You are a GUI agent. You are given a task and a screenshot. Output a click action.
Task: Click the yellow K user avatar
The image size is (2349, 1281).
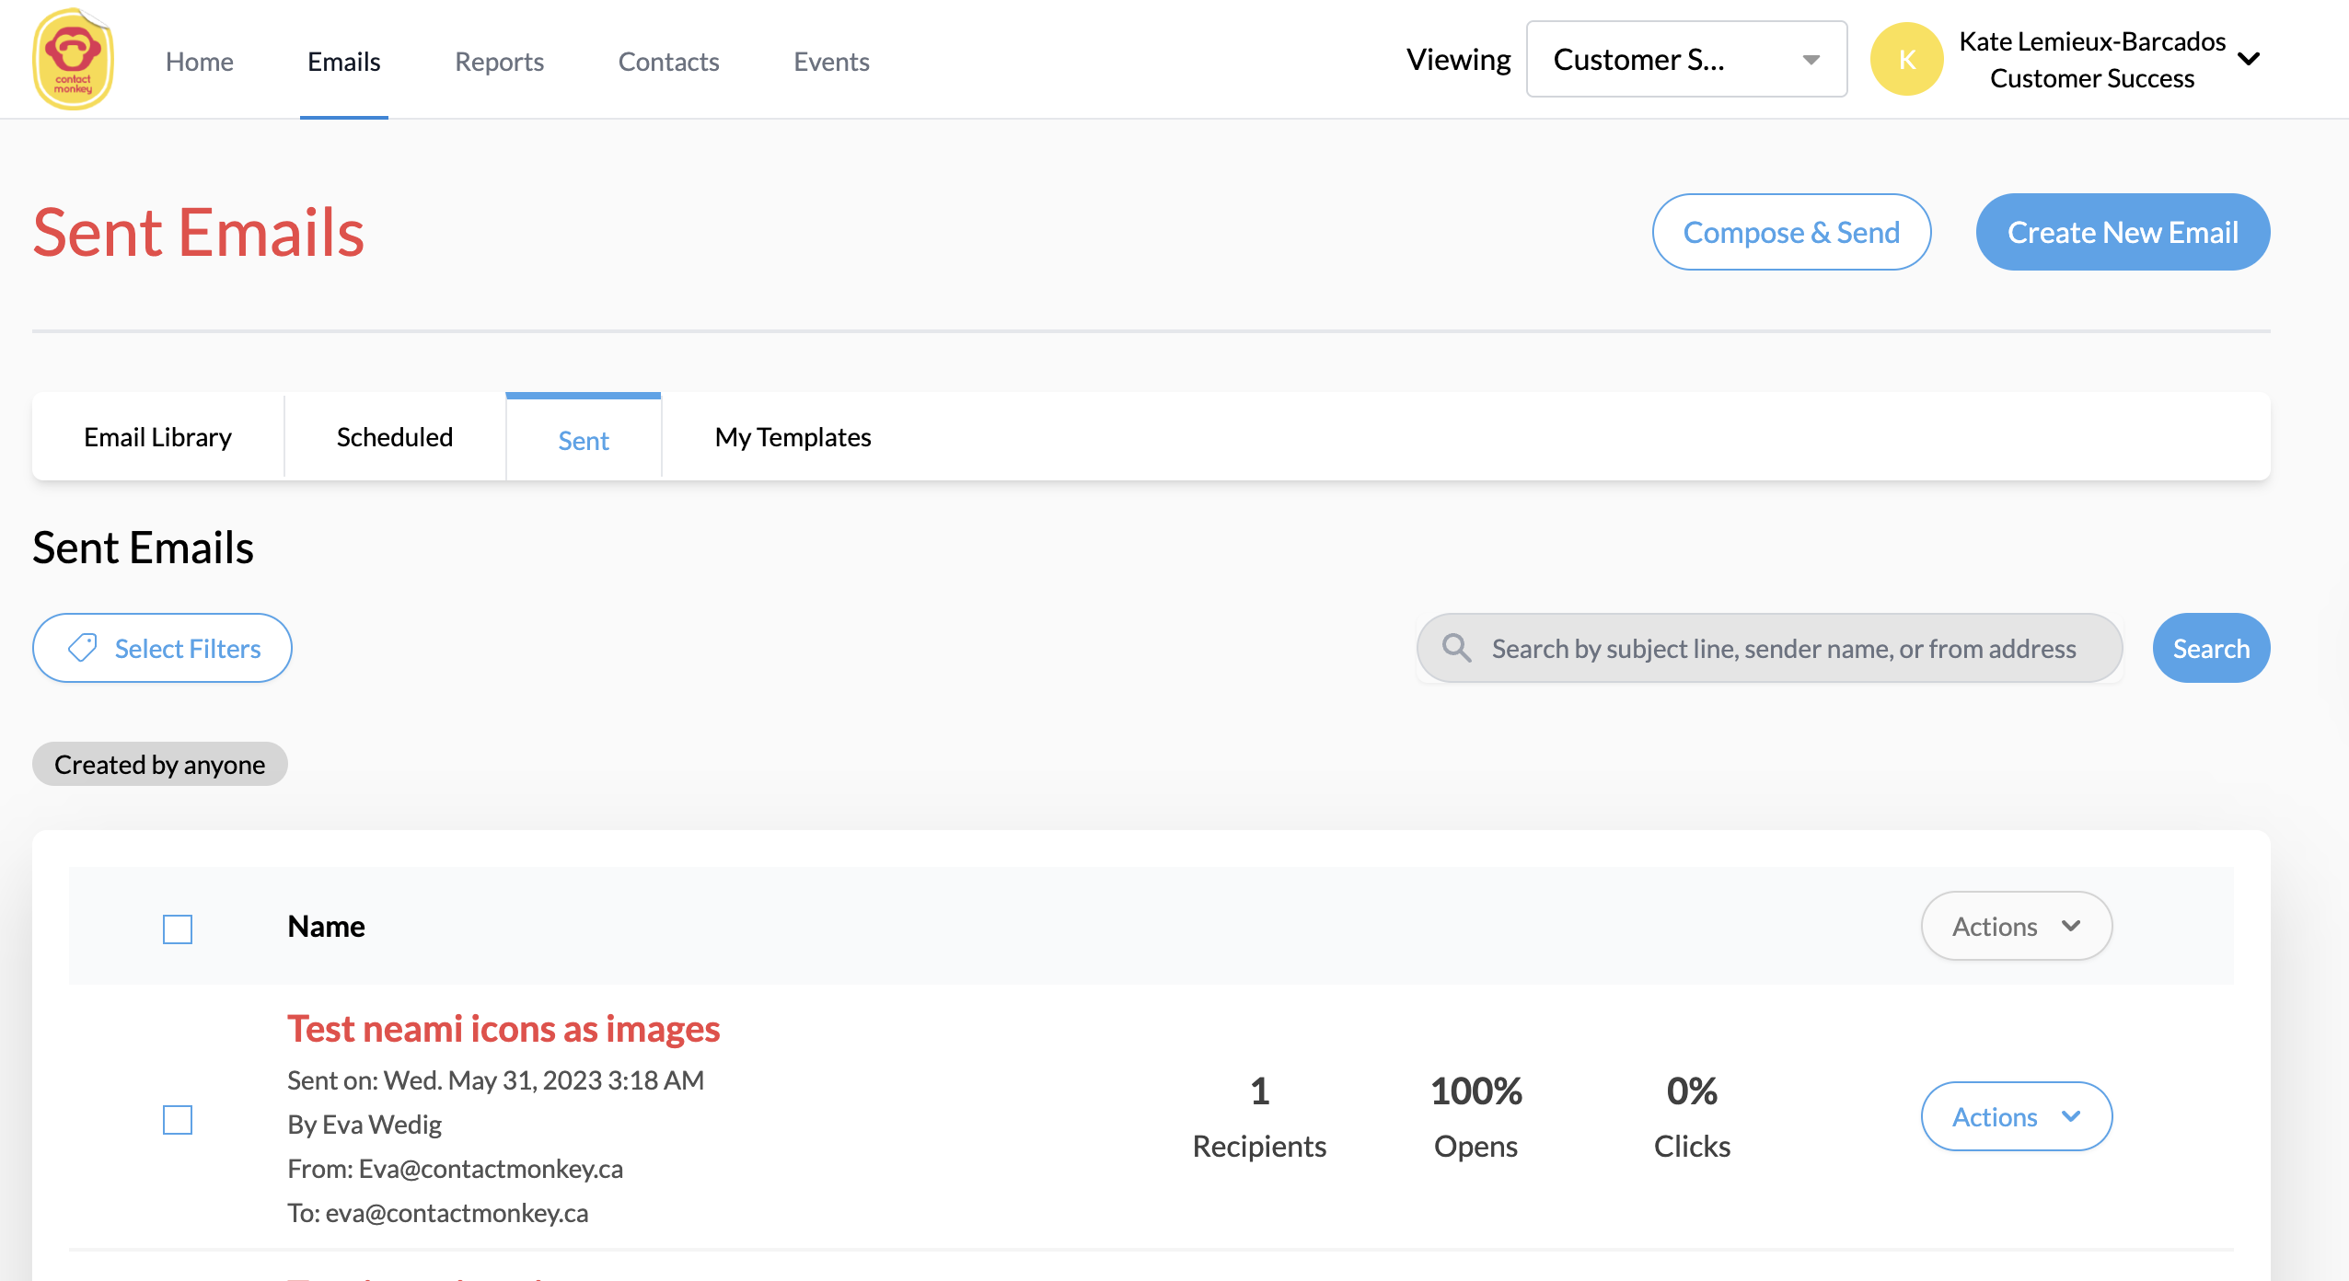click(x=1906, y=59)
